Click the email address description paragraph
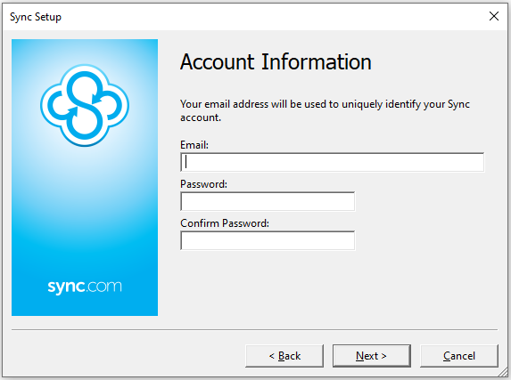511x380 pixels. coord(325,110)
